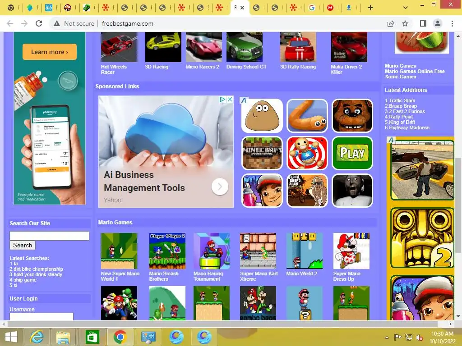The width and height of the screenshot is (462, 346).
Task: Open the Chrome three-dot menu
Action: coord(452,23)
